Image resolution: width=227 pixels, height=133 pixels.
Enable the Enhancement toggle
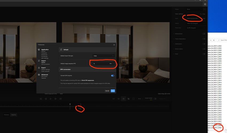pyautogui.click(x=204, y=34)
